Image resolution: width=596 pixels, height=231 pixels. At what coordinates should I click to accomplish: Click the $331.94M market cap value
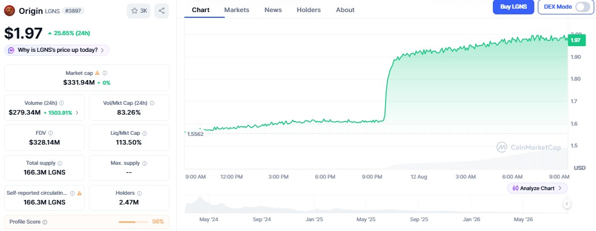click(79, 82)
